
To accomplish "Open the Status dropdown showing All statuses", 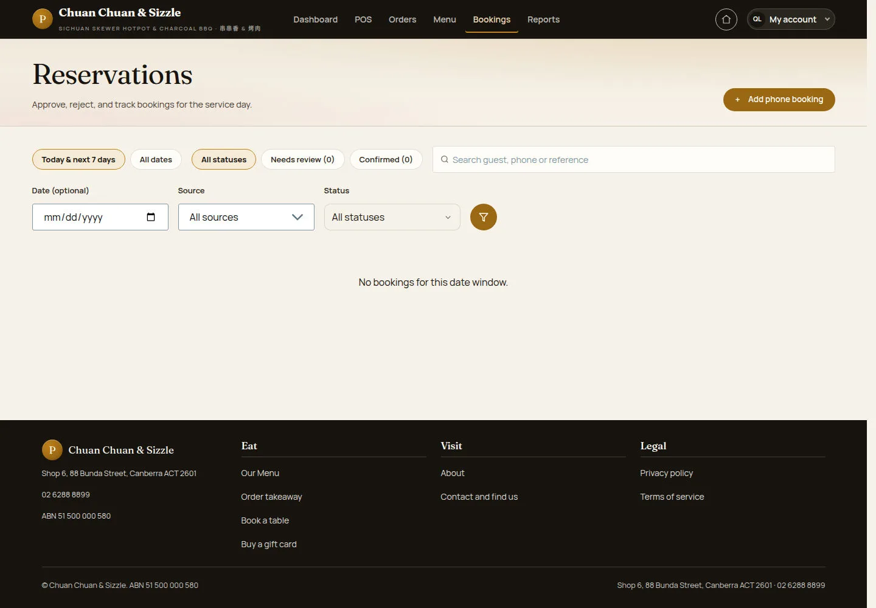I will click(392, 217).
